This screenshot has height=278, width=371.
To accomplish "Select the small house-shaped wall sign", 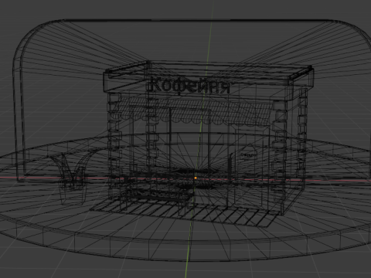I will pos(249,153).
